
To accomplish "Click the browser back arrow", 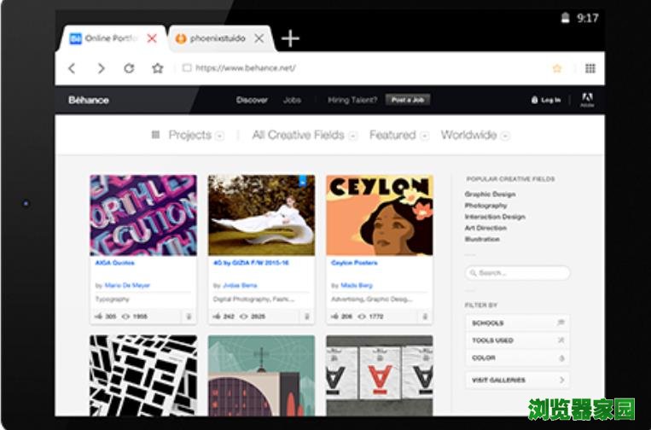I will point(72,68).
